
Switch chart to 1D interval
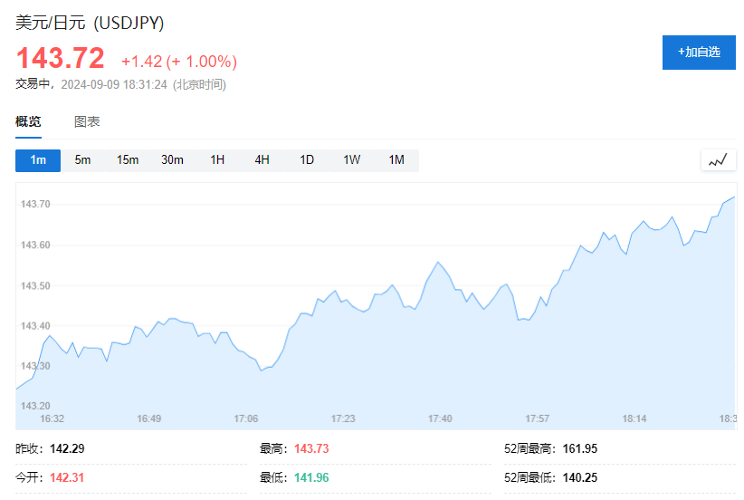tap(307, 160)
